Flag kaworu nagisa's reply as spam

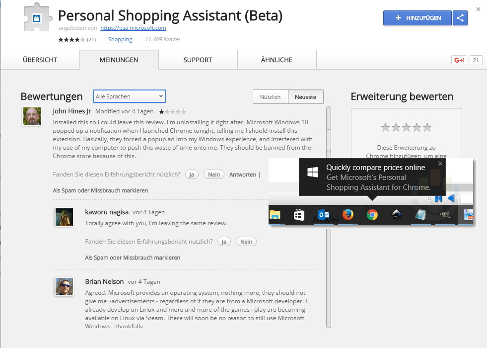coord(133,258)
